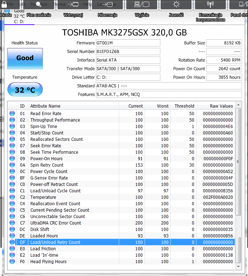Click status circle for Throughput Performance
The width and height of the screenshot is (248, 276).
click(x=12, y=120)
